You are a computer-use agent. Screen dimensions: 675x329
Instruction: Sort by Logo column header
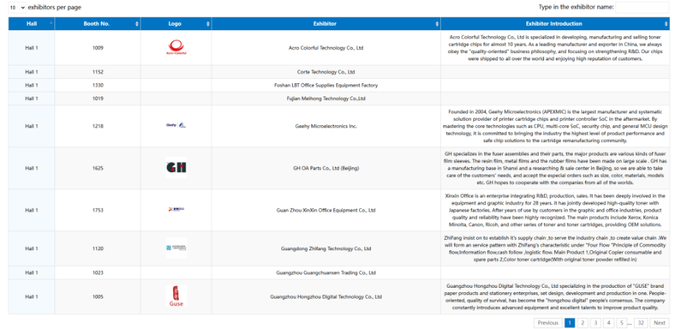tap(176, 24)
